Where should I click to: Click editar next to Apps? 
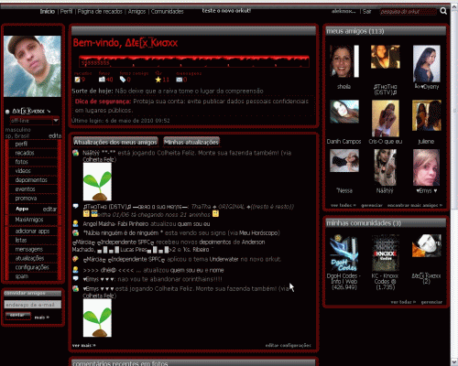click(x=49, y=210)
